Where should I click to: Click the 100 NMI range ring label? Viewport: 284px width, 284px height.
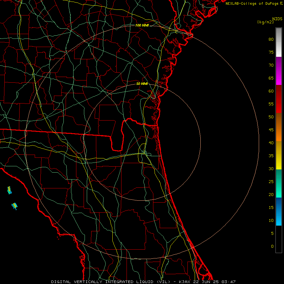[142, 25]
